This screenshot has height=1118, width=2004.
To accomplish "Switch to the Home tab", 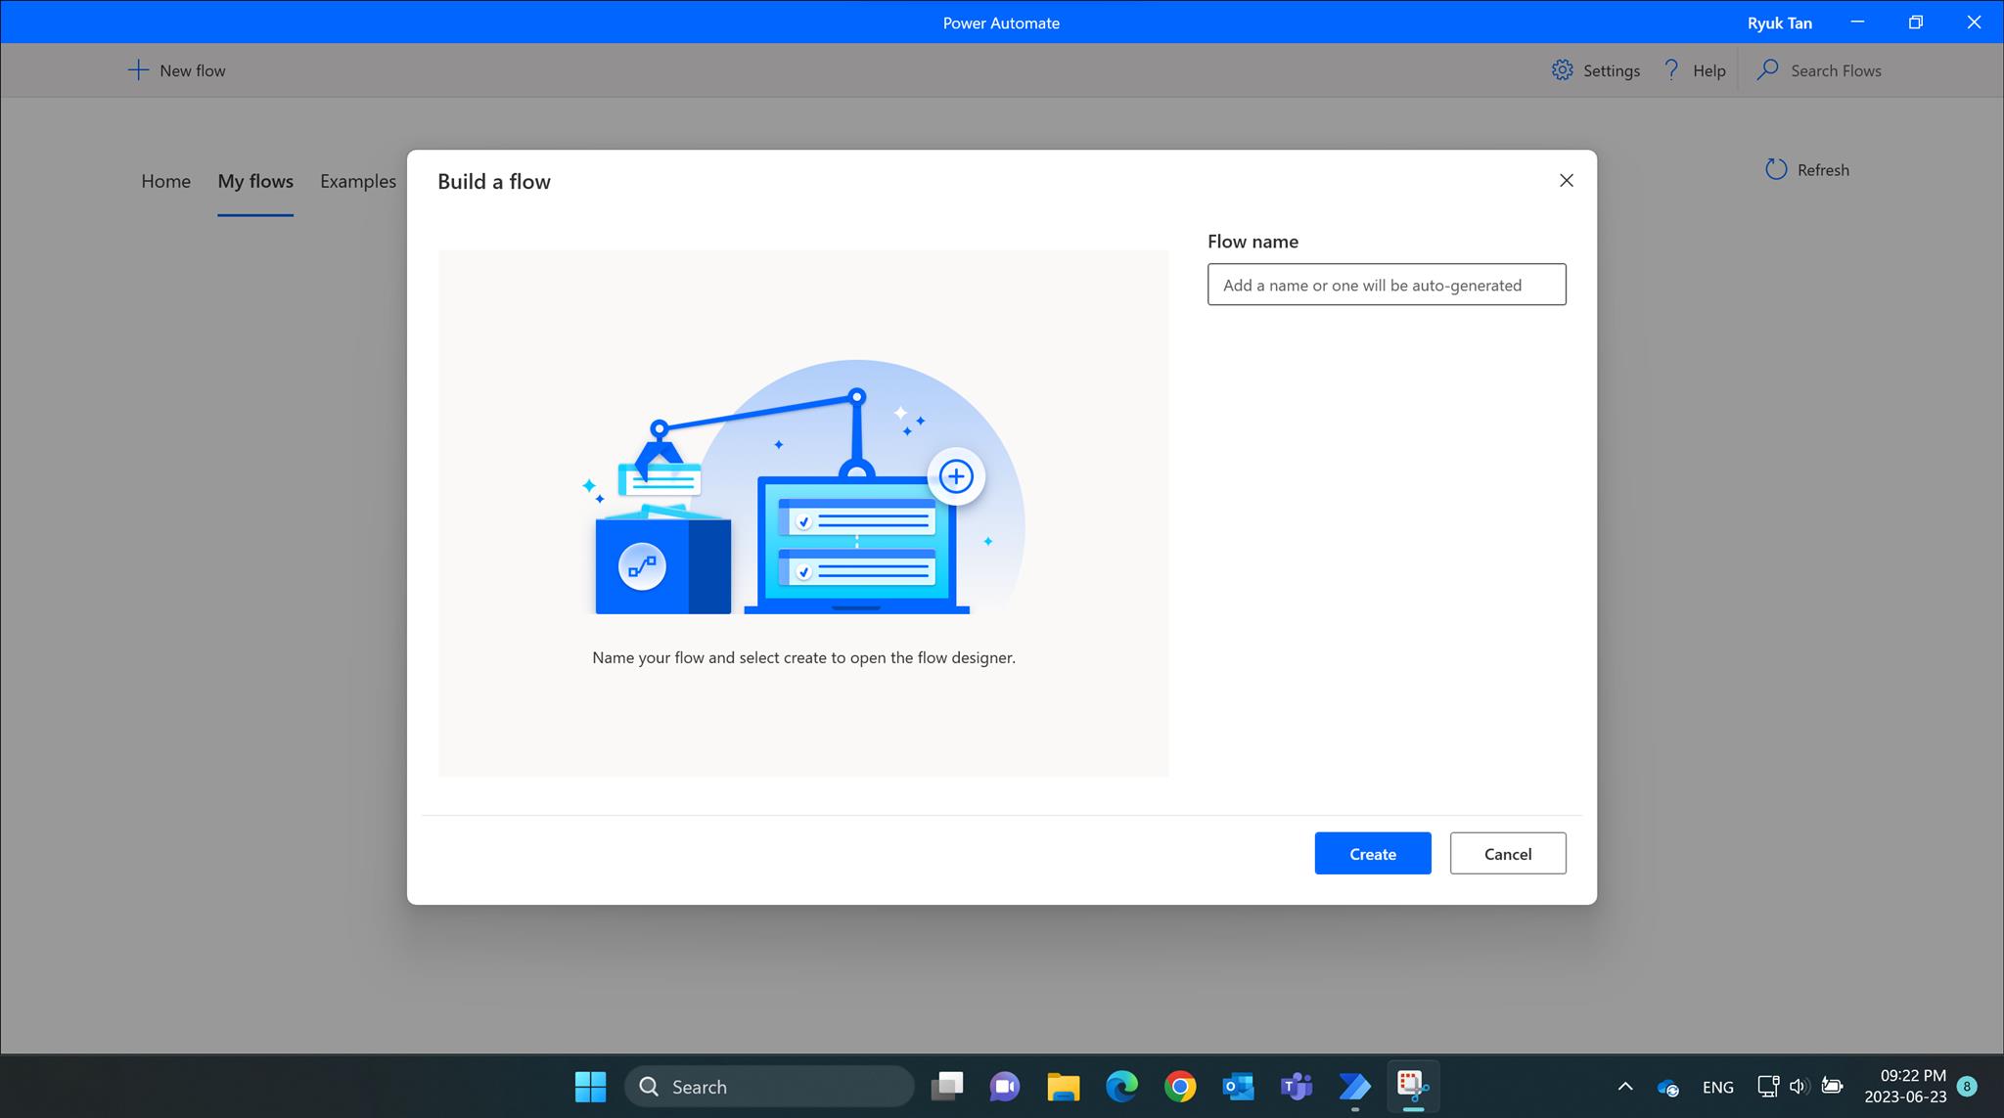I will coord(166,181).
